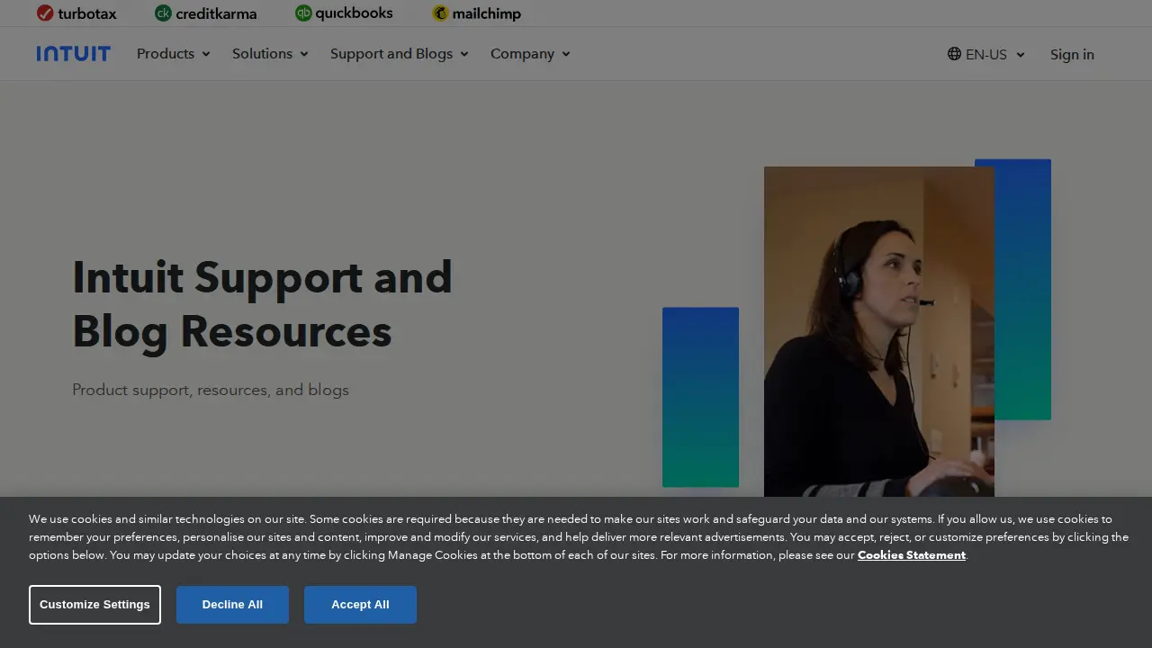1152x648 pixels.
Task: Click the Mailchimp monkey logo icon
Action: (x=440, y=13)
